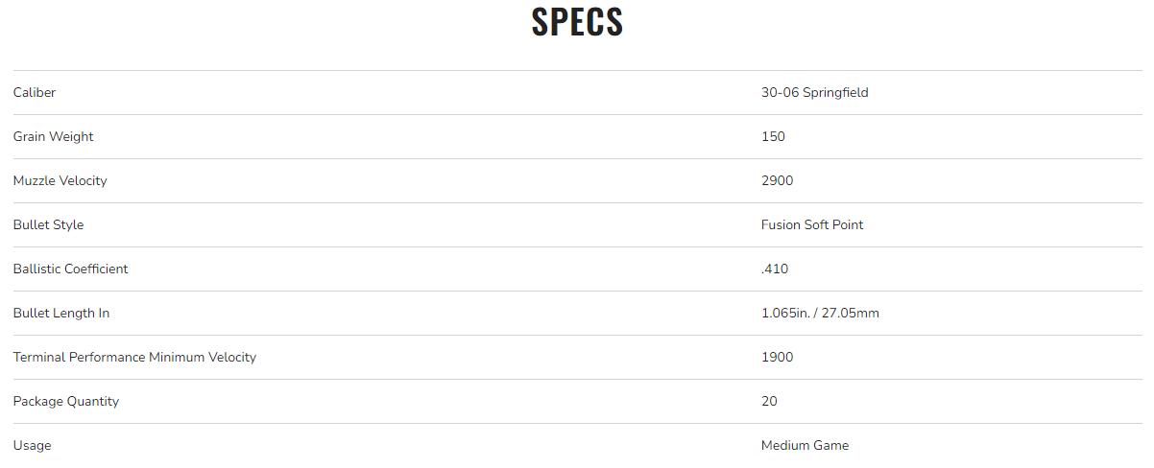The width and height of the screenshot is (1154, 468).
Task: Select the Medium Game usage value
Action: [x=805, y=446]
